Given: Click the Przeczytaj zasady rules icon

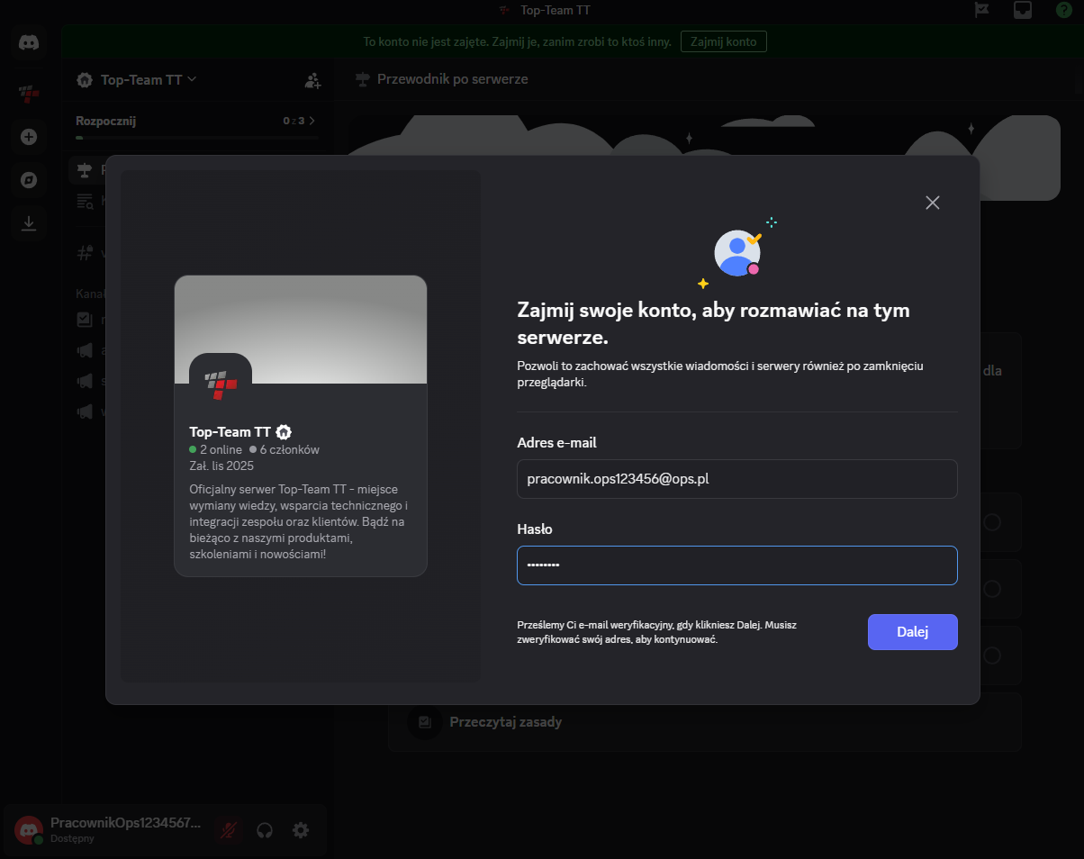Looking at the screenshot, I should 424,722.
